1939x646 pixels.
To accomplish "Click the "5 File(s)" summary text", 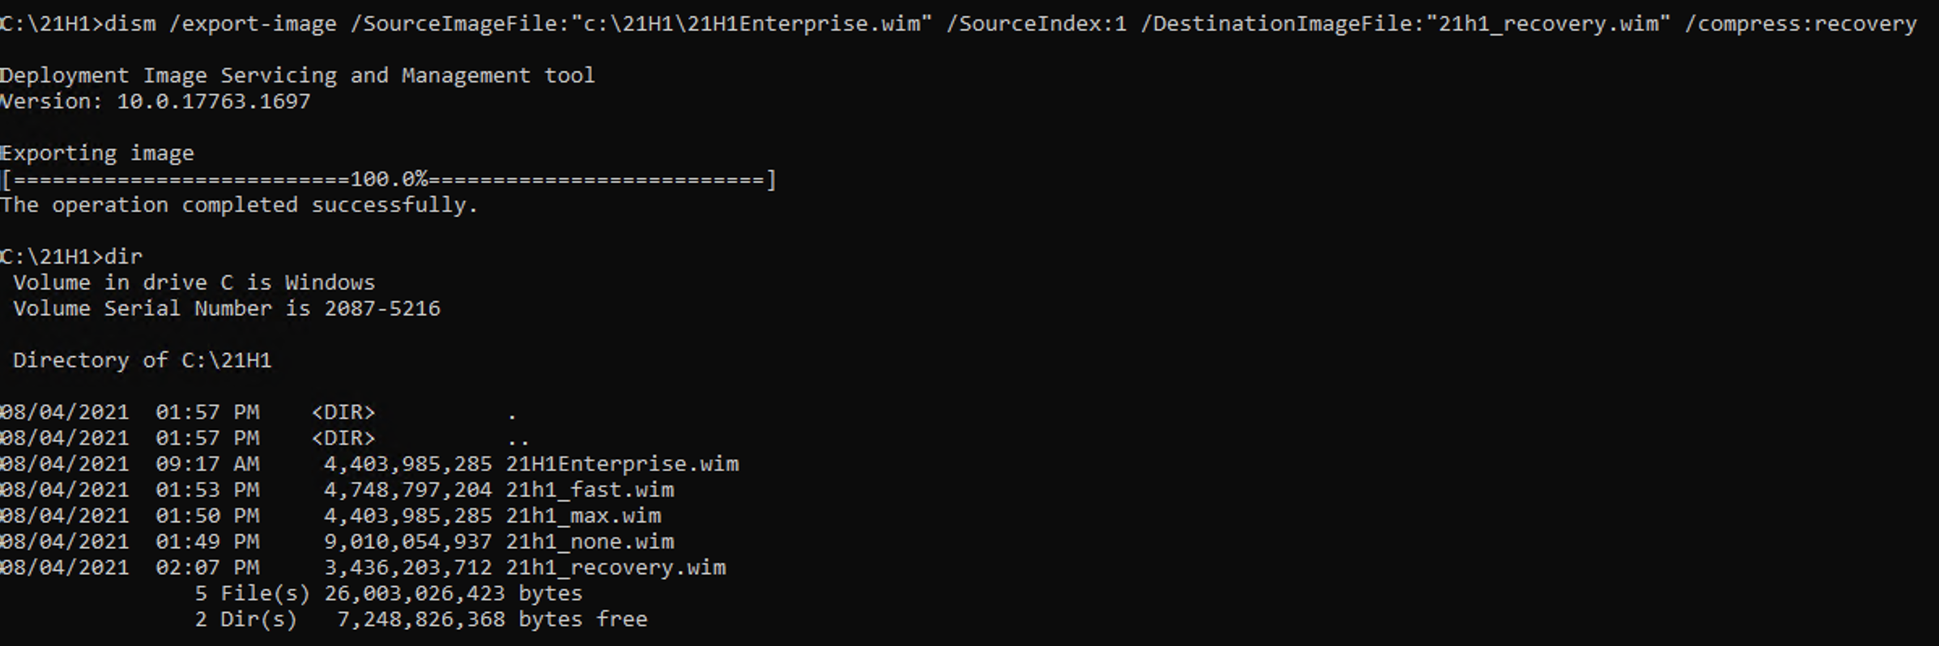I will [x=252, y=593].
